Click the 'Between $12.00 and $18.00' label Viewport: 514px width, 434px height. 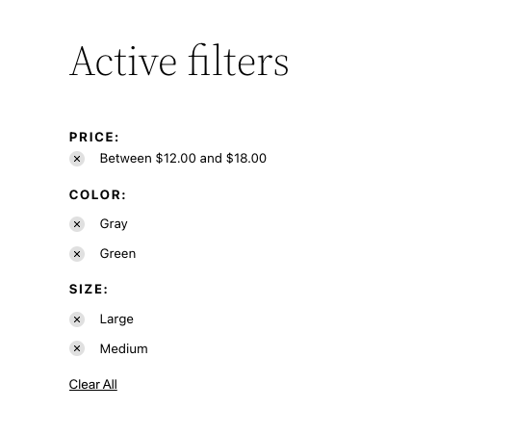pos(183,159)
